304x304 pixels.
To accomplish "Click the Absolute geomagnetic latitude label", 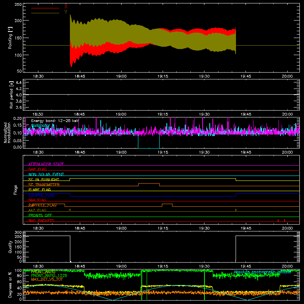I will pos(263,272).
